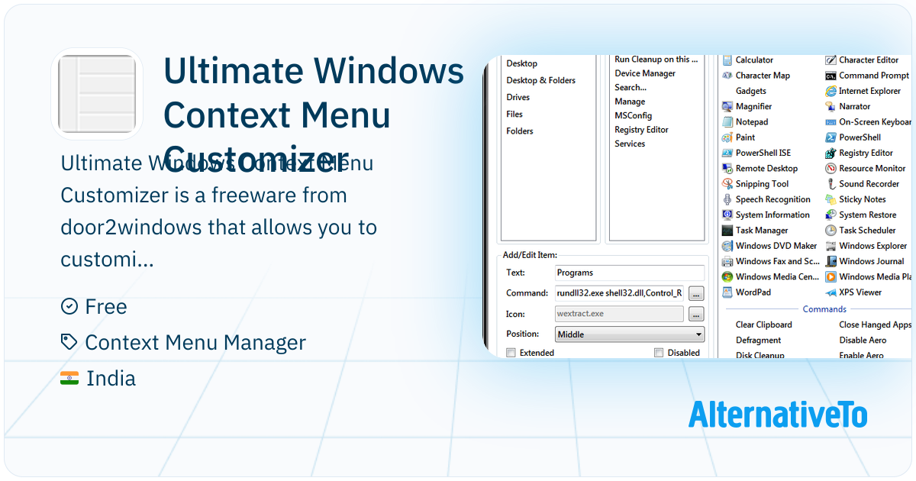
Task: Select Desktop in the location list
Action: pos(522,63)
